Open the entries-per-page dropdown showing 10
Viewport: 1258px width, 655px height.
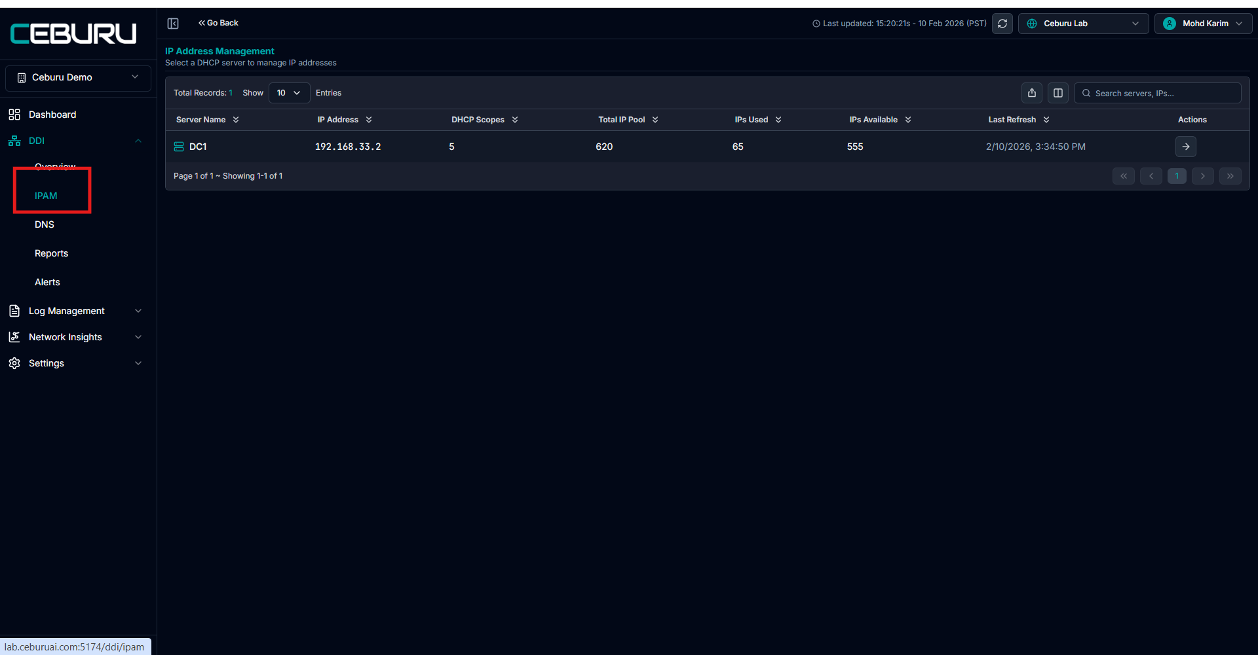[x=289, y=93]
